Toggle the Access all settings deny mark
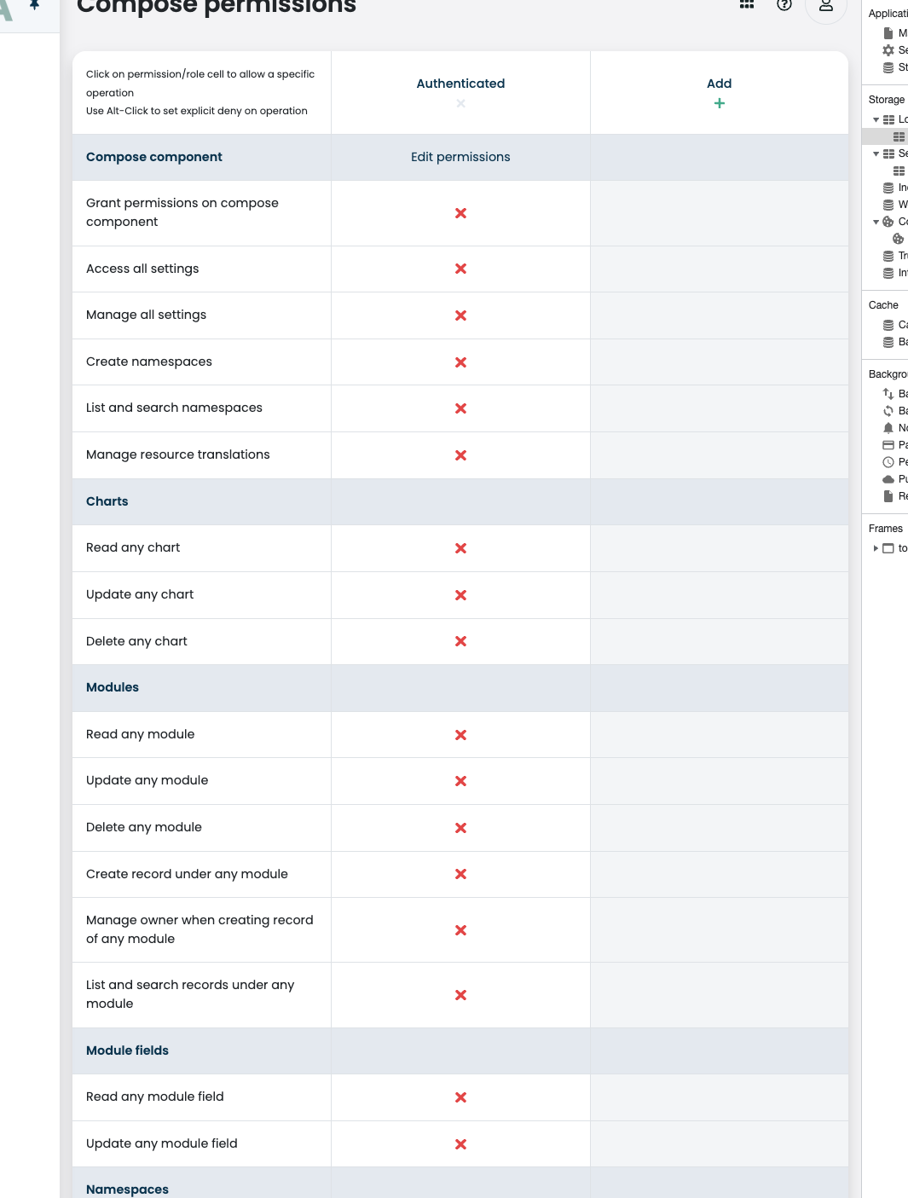Viewport: 908px width, 1198px height. [x=460, y=269]
